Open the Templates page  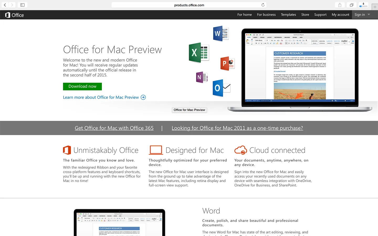288,15
